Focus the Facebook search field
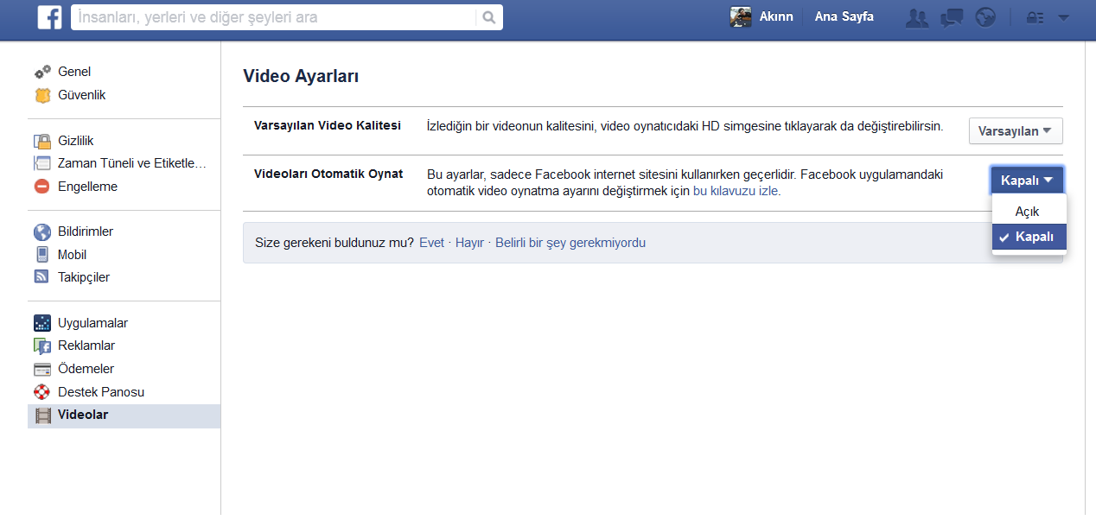1096x520 pixels. coord(274,17)
